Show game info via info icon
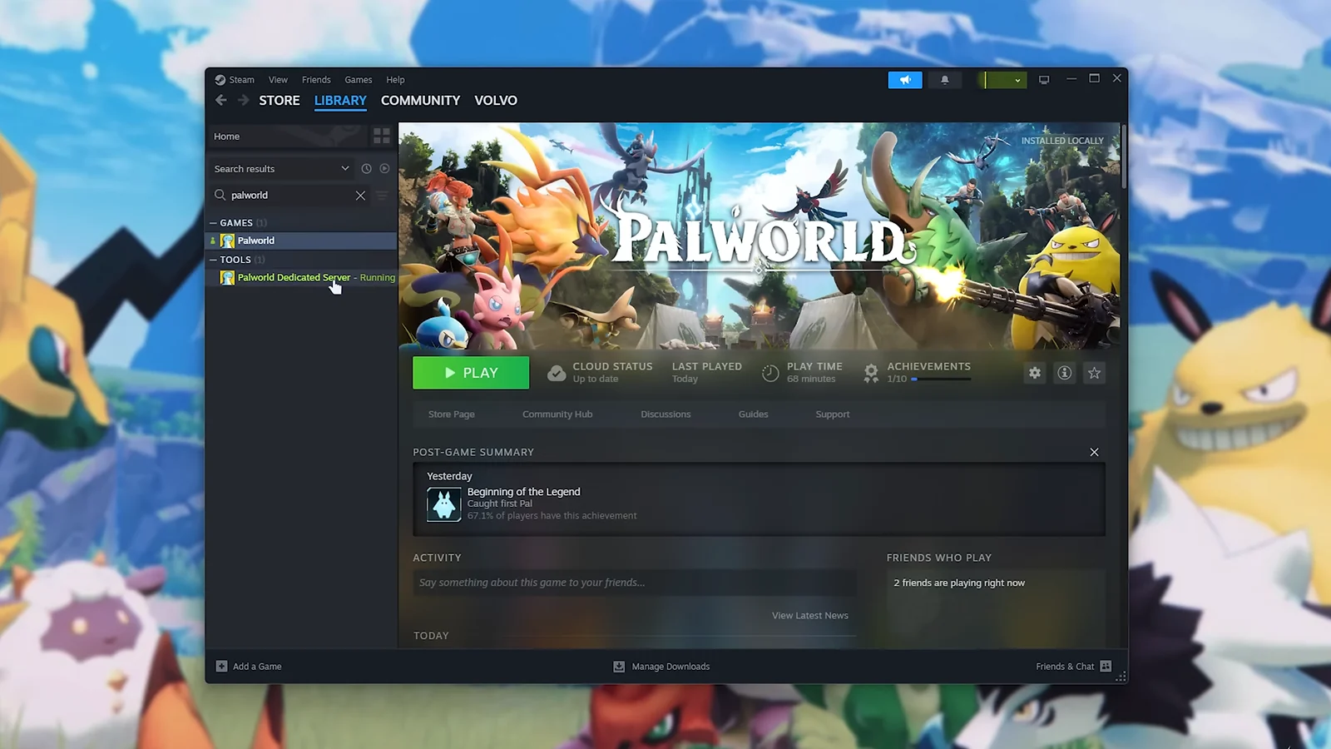 (x=1064, y=373)
